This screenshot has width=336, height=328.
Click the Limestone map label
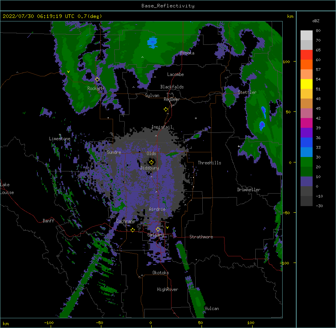[60, 139]
